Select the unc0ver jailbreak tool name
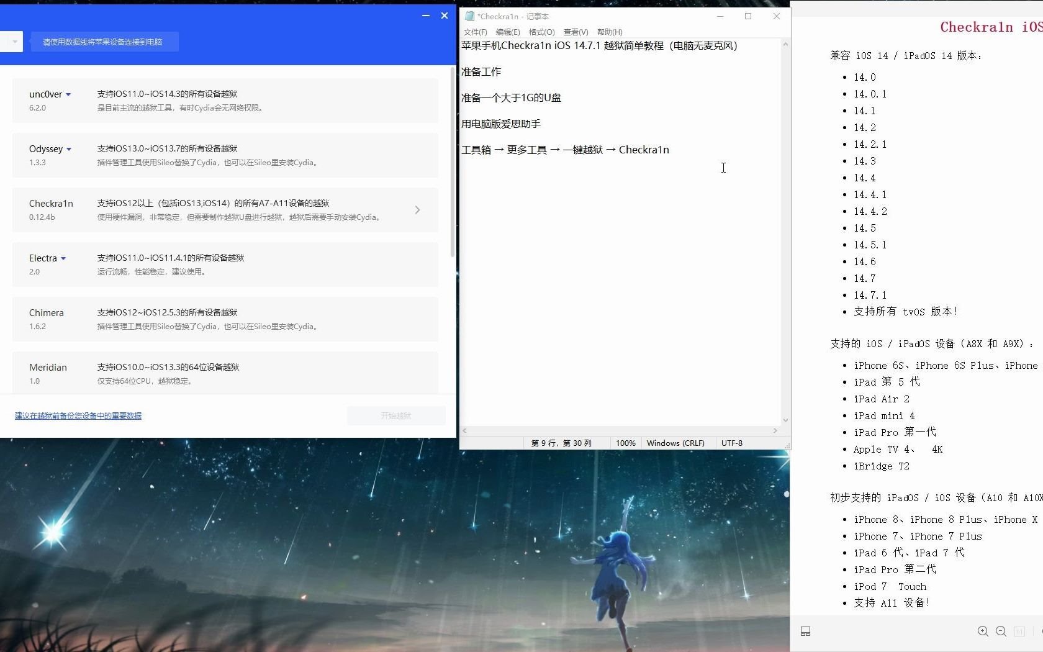This screenshot has width=1043, height=652. point(45,94)
